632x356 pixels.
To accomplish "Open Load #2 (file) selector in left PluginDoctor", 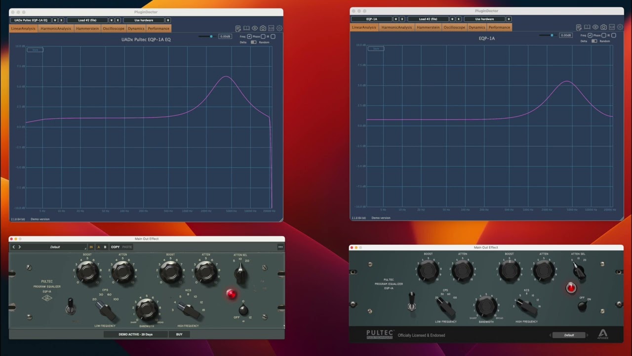I will (x=87, y=20).
